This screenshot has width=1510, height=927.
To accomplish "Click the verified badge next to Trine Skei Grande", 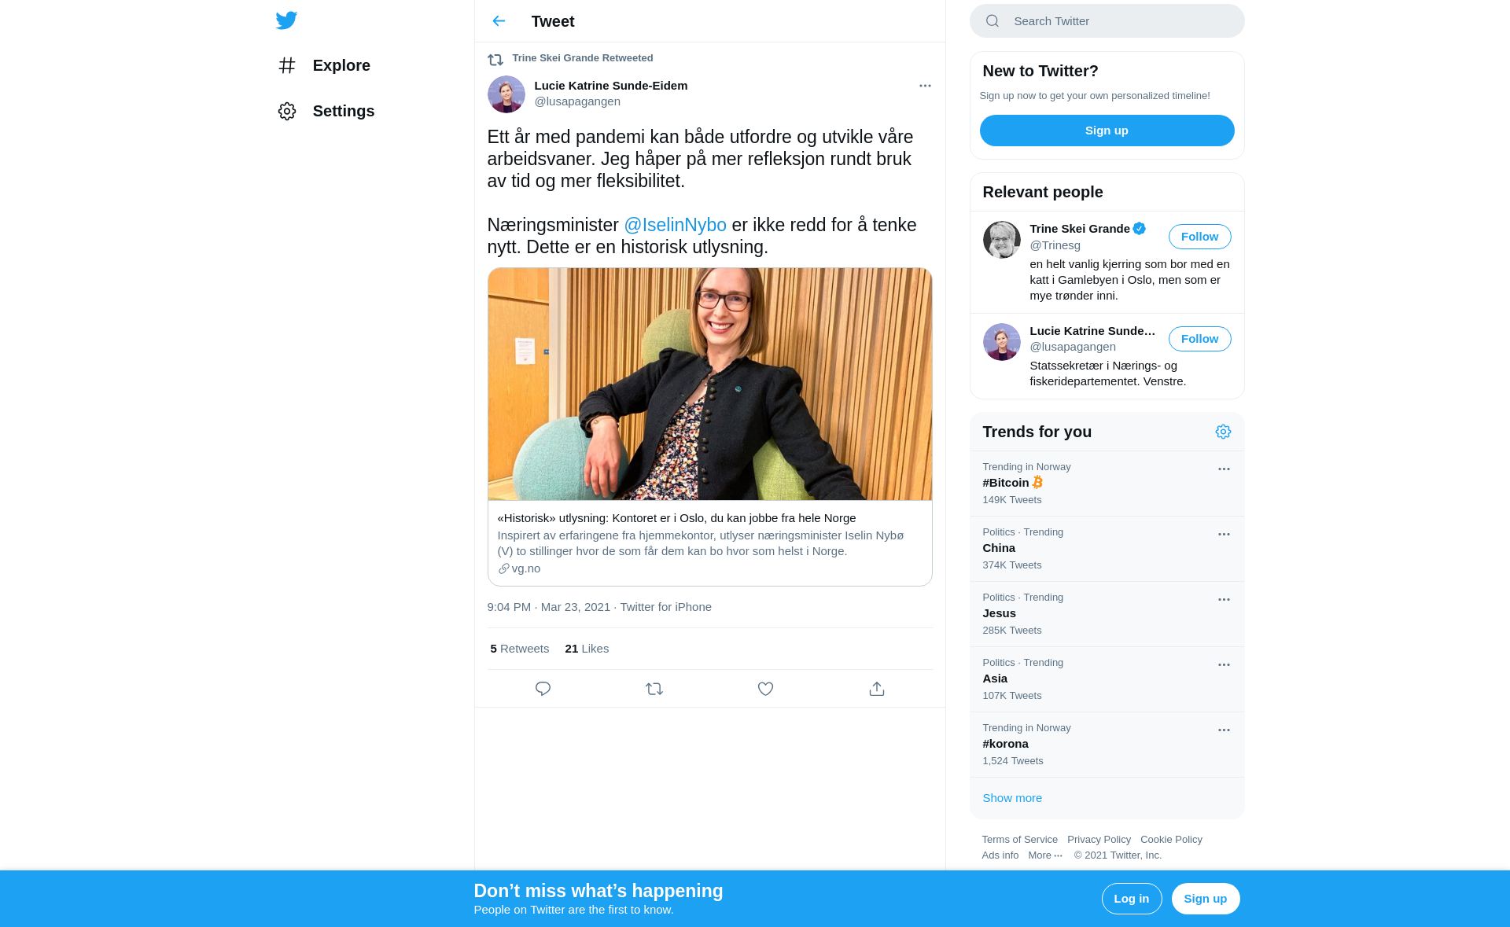I will [x=1140, y=229].
